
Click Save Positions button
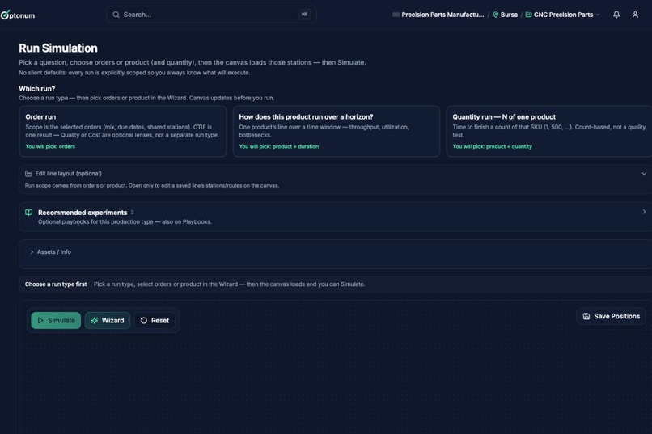(612, 317)
